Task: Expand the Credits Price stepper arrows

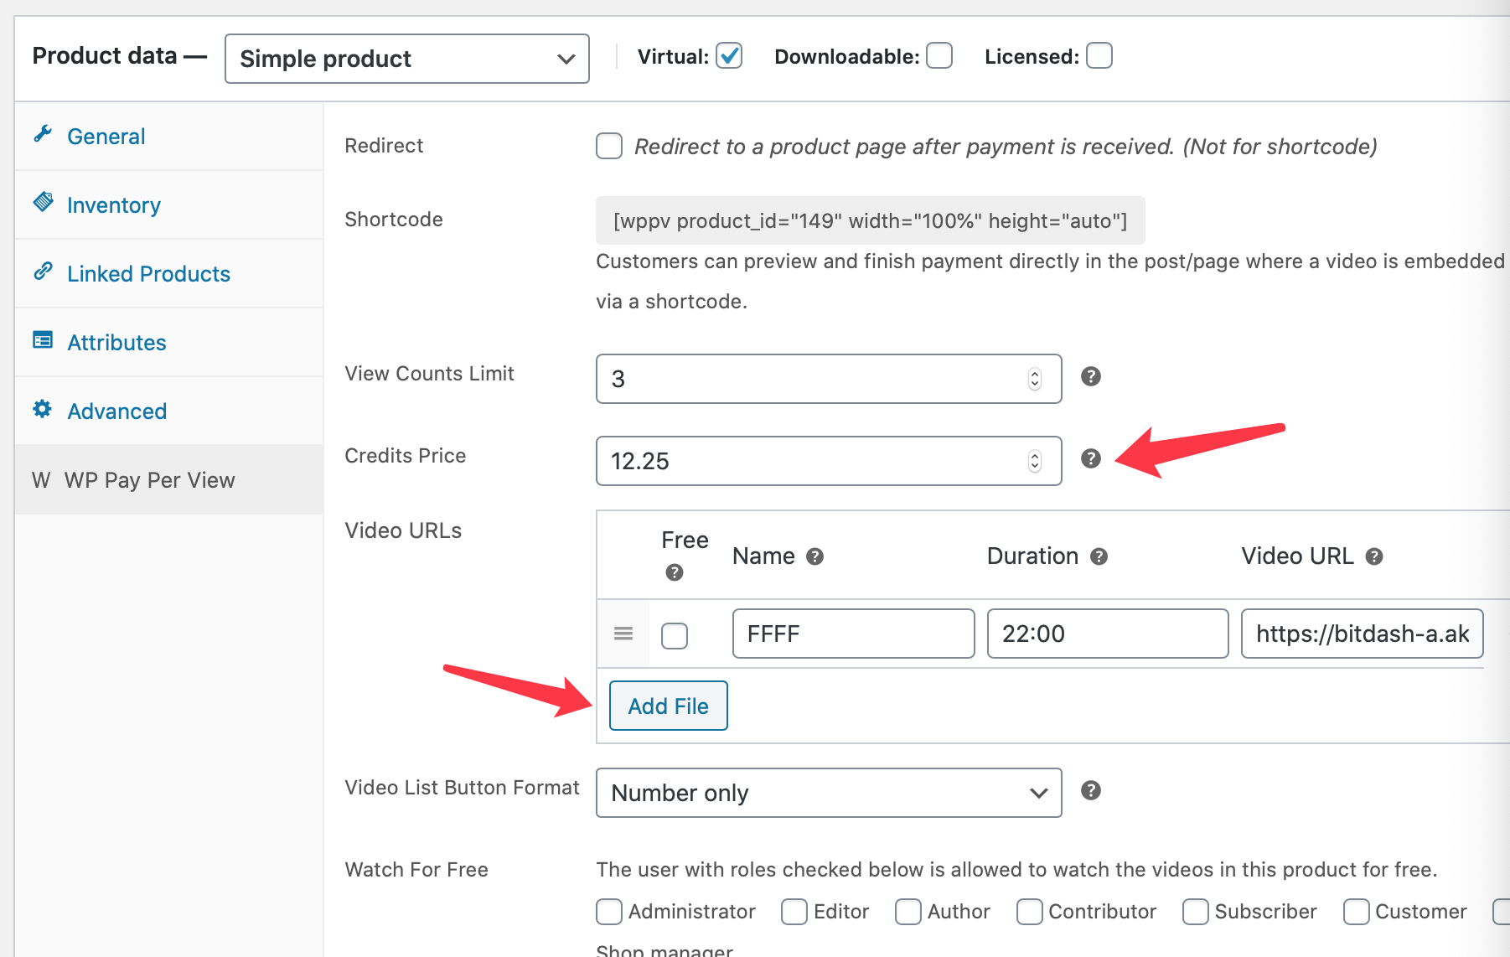Action: pyautogui.click(x=1037, y=460)
